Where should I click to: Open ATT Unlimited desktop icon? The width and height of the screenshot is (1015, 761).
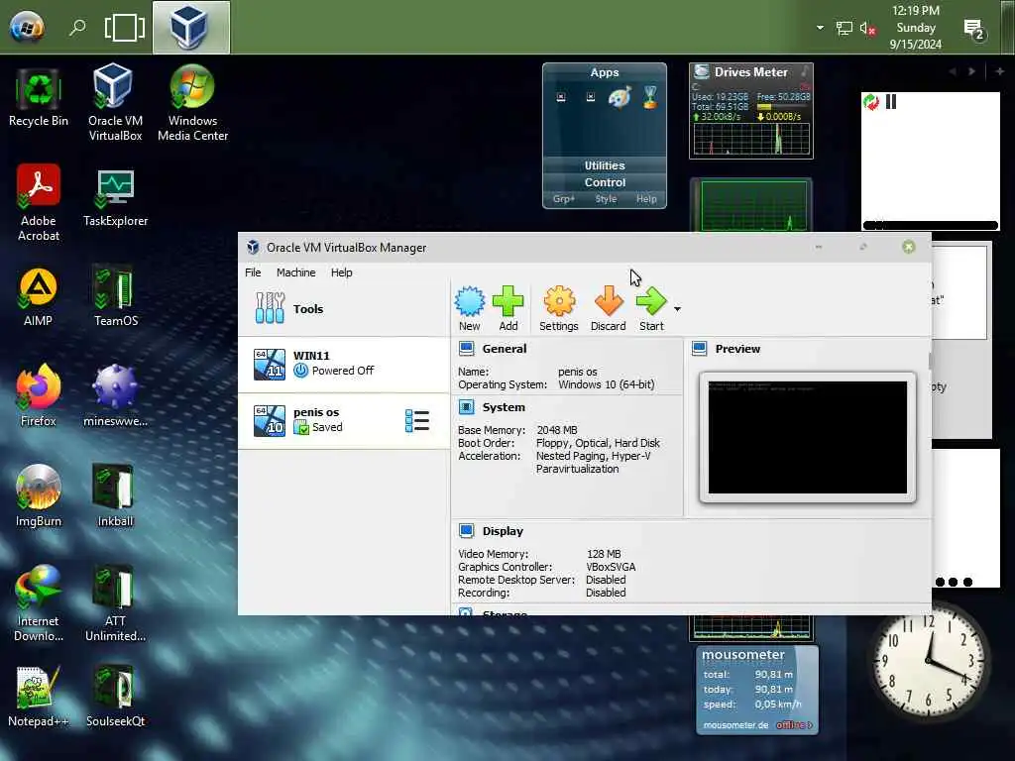pos(115,603)
